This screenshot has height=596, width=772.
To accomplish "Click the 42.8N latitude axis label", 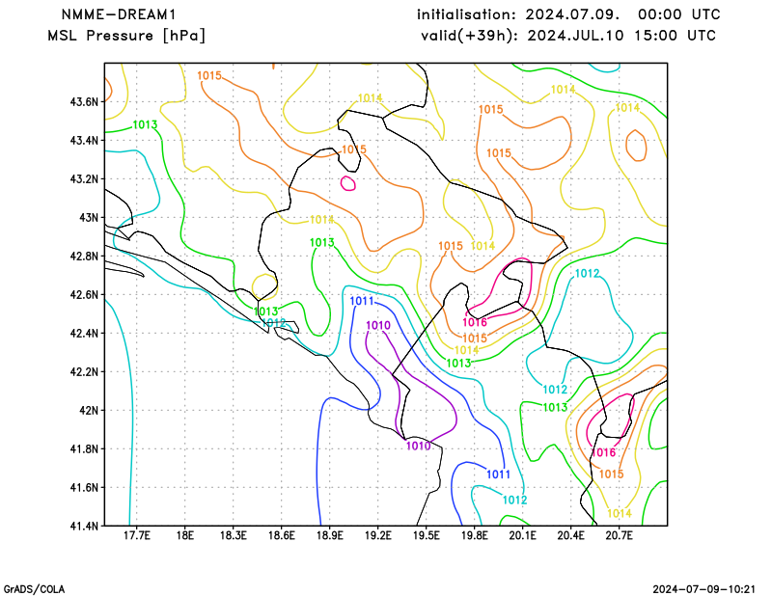I will [84, 256].
